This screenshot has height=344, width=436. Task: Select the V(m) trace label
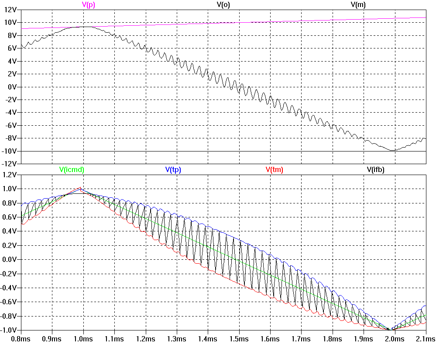tap(358, 4)
